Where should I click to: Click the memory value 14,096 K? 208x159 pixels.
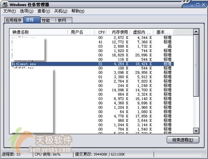120,90
